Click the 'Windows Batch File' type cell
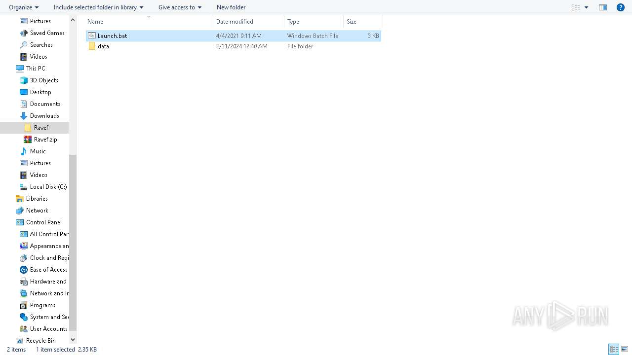The height and width of the screenshot is (355, 632). tap(313, 36)
